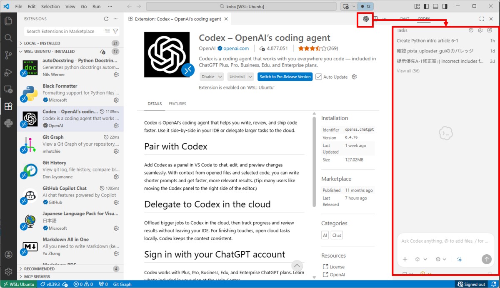The width and height of the screenshot is (500, 288).
Task: Open the Disable dropdown arrow
Action: pos(220,77)
